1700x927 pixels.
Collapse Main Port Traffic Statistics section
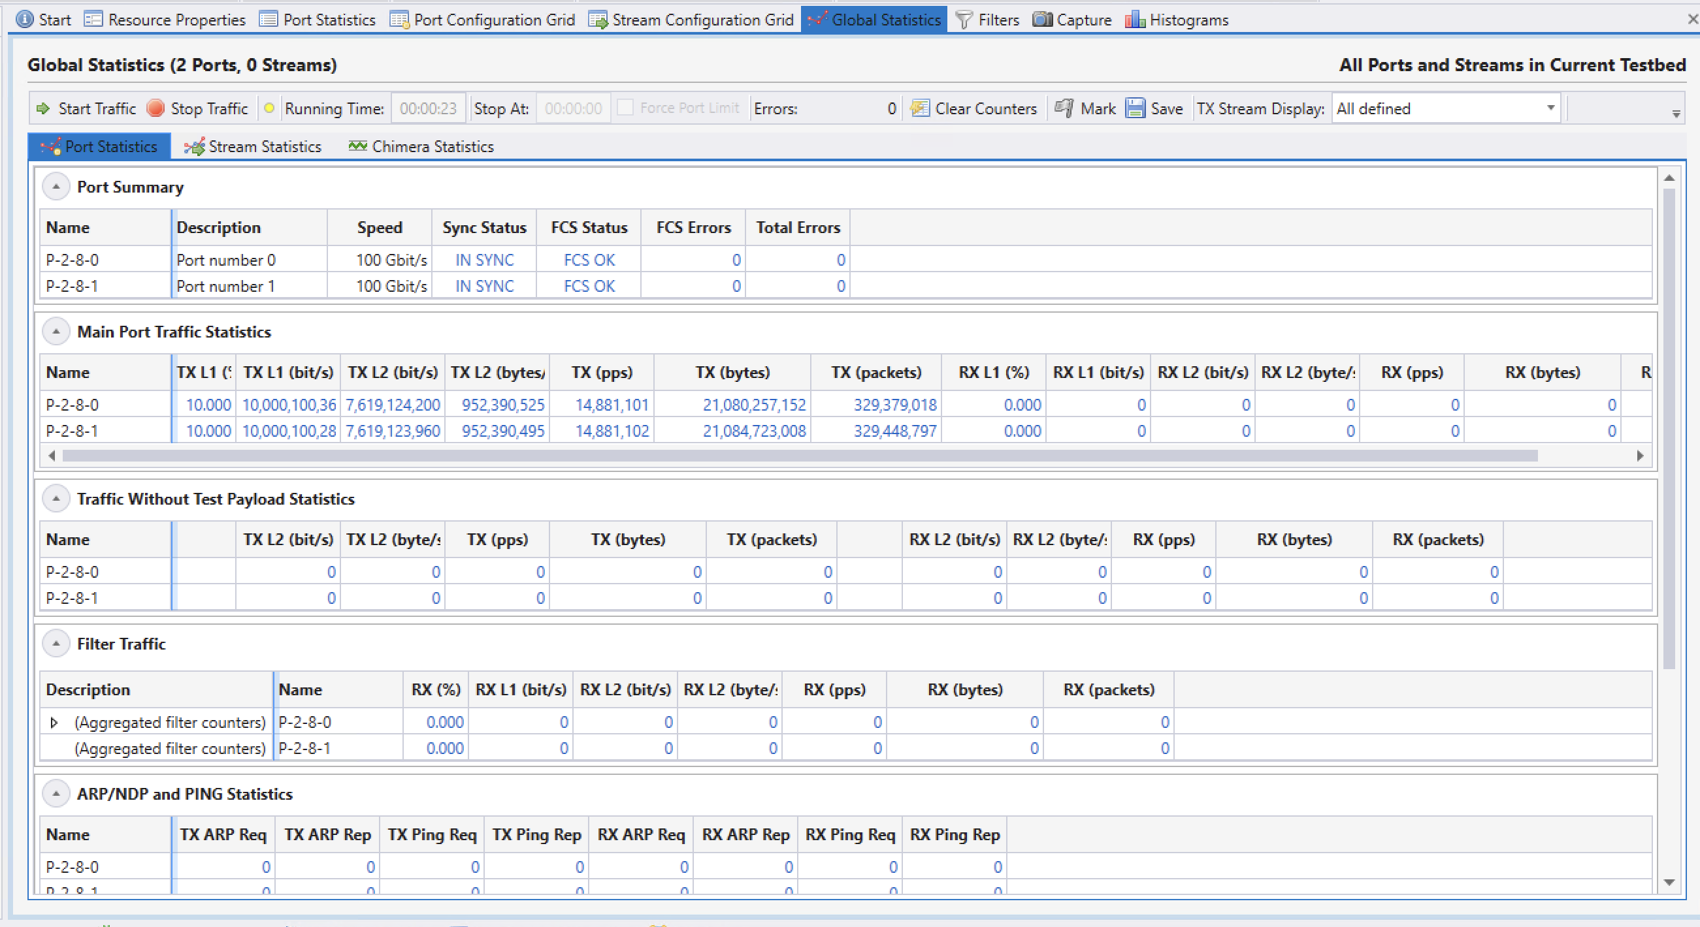point(56,331)
